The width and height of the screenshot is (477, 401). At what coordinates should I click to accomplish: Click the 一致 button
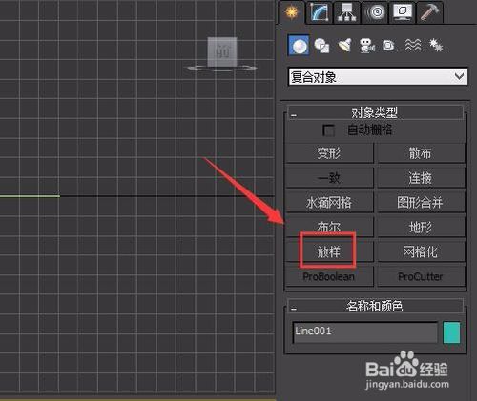(x=329, y=178)
